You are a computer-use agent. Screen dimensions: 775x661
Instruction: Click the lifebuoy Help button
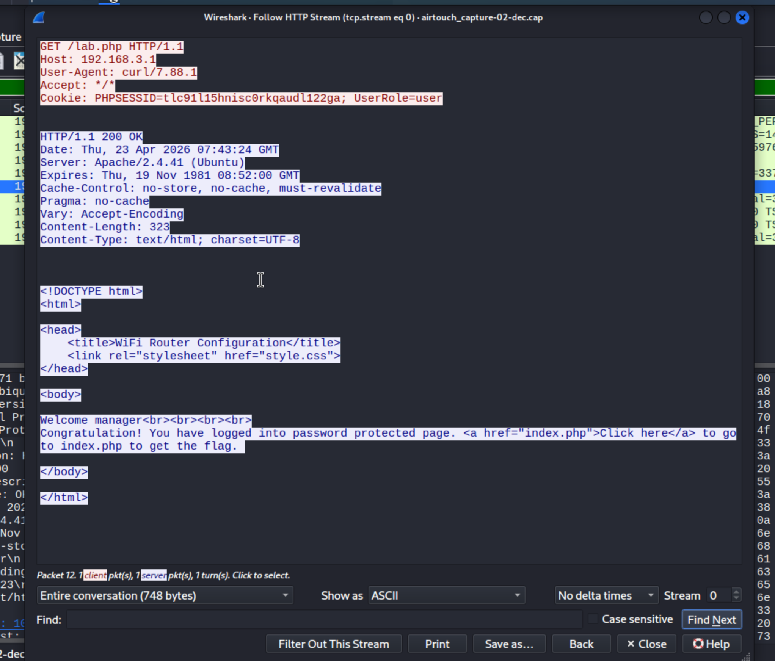click(711, 644)
